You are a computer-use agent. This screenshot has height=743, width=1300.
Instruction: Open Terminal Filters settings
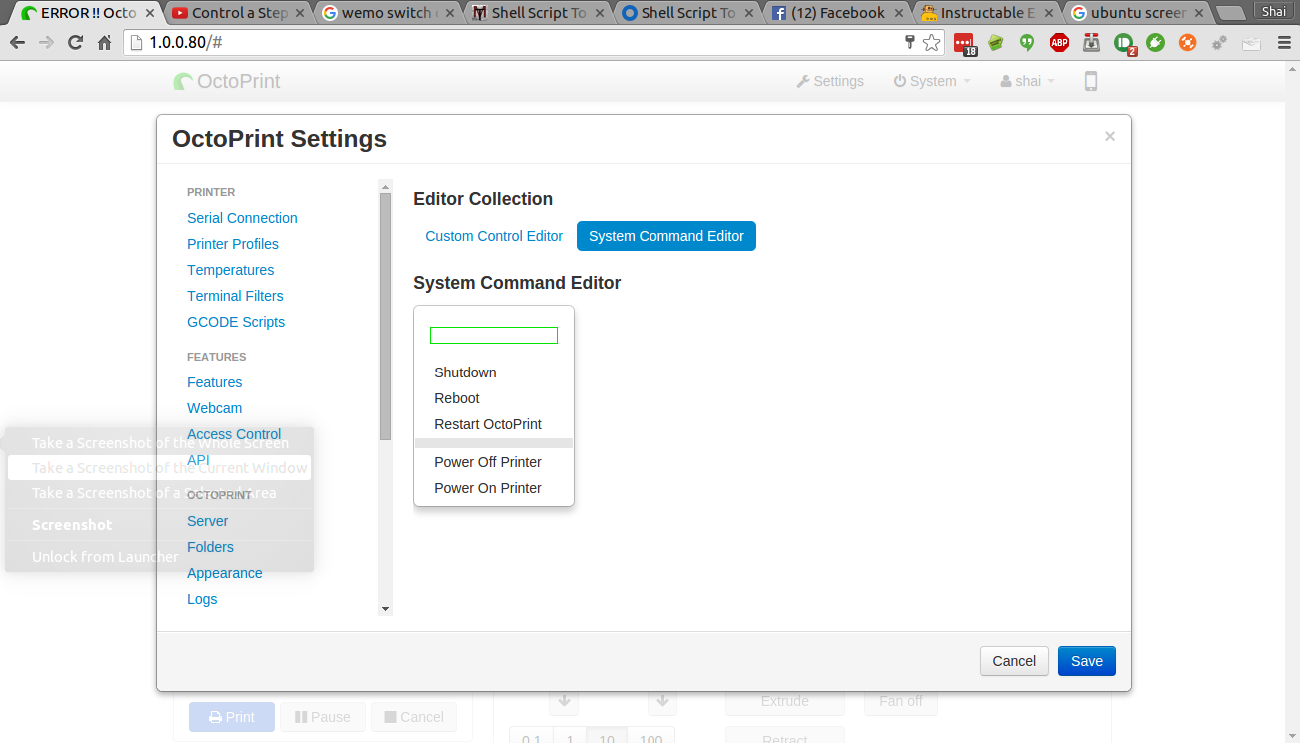click(x=235, y=296)
